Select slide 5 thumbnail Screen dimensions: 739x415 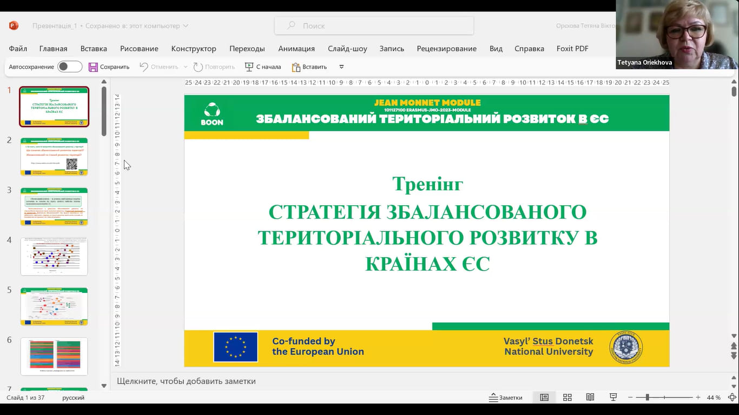54,306
